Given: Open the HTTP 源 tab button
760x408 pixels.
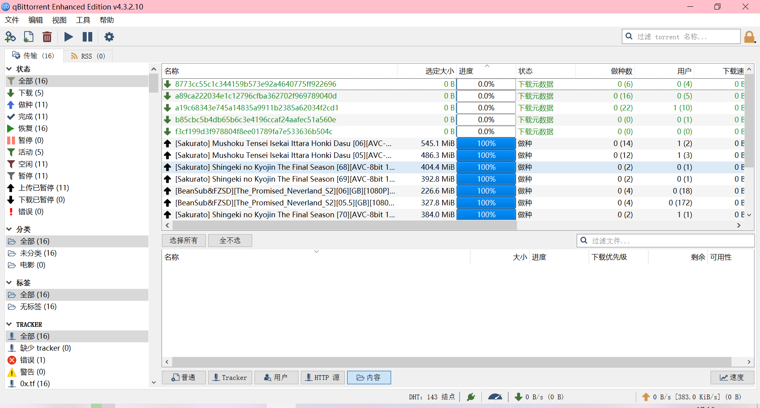Looking at the screenshot, I should [323, 378].
